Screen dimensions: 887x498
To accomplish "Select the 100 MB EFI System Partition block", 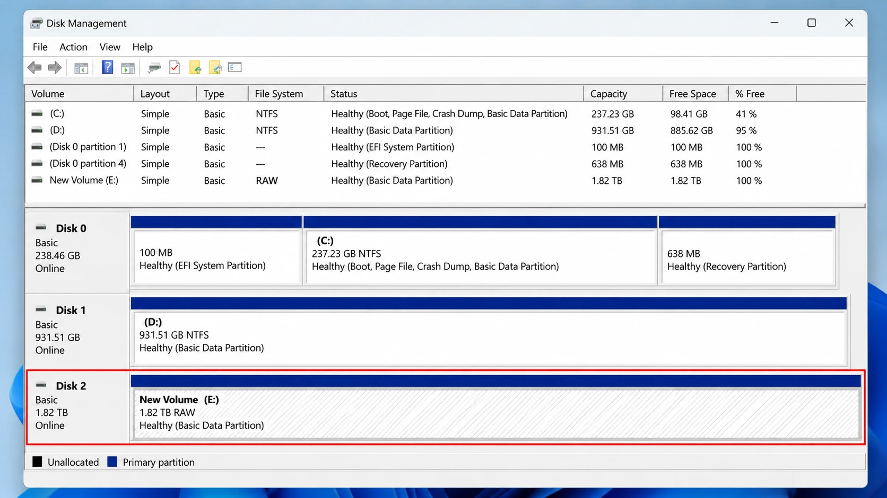I will (216, 251).
